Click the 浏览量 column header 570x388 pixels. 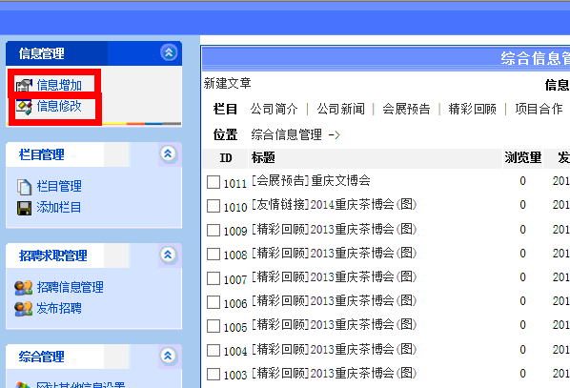coord(522,158)
